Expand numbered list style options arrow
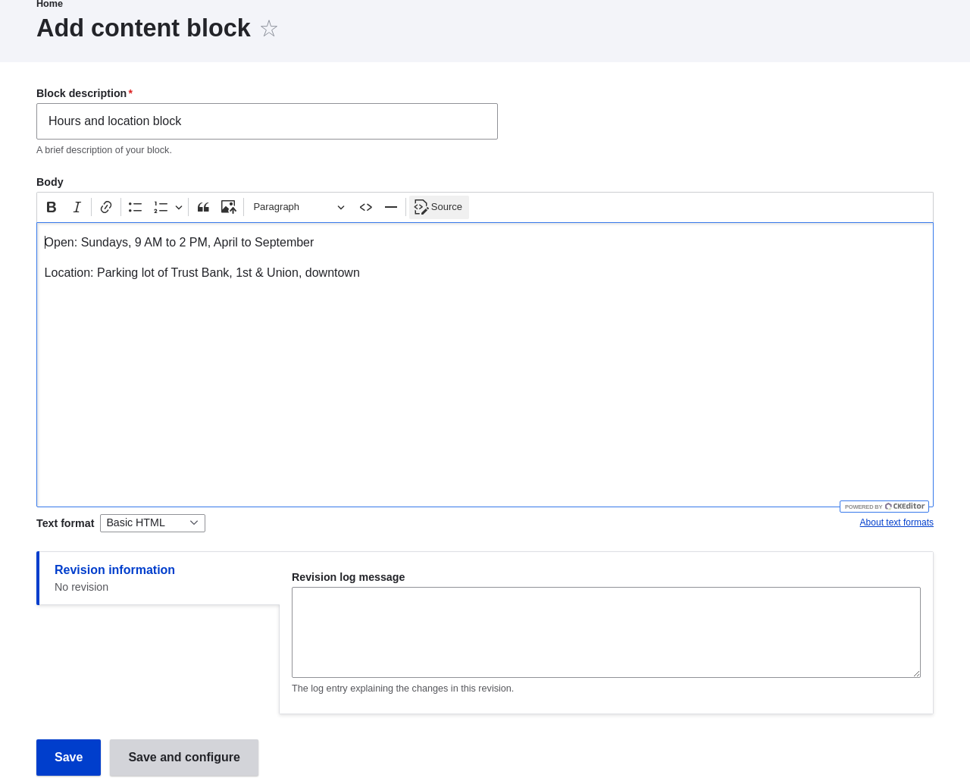The width and height of the screenshot is (970, 778). (179, 207)
